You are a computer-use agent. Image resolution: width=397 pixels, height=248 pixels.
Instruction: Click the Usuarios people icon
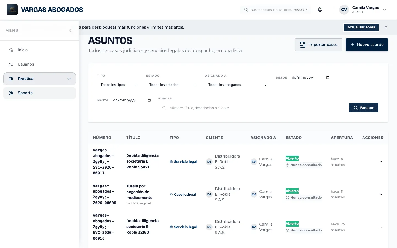(11, 64)
